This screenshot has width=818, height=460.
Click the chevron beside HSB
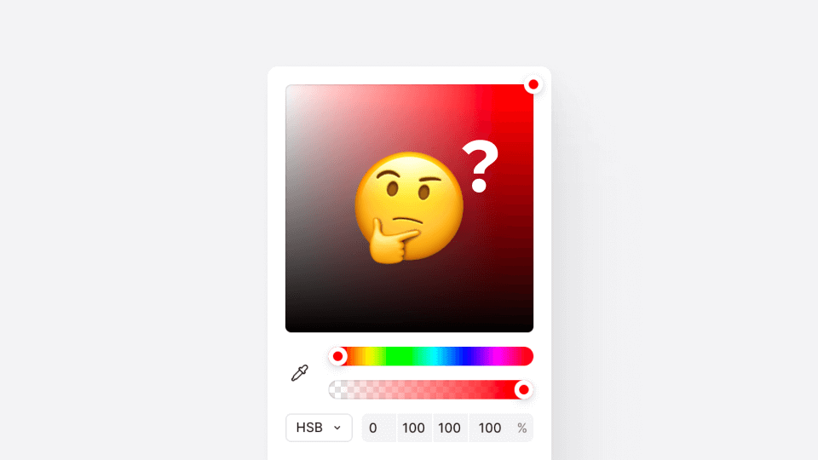pos(337,428)
